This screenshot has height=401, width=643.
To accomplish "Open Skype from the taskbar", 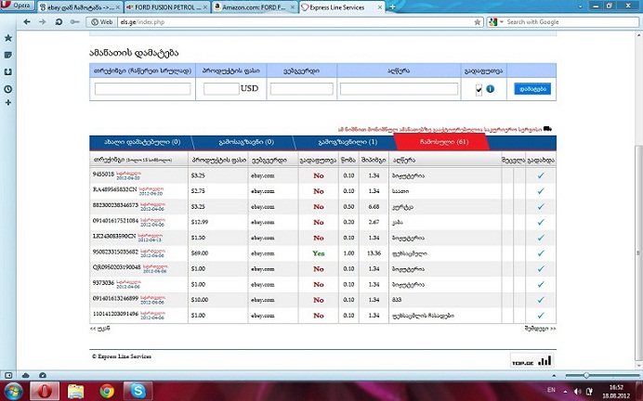I will point(138,391).
